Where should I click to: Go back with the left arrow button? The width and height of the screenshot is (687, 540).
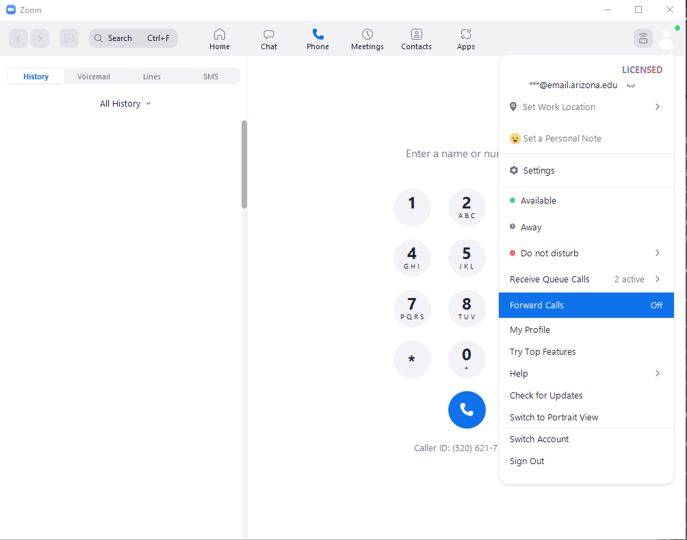(x=18, y=38)
